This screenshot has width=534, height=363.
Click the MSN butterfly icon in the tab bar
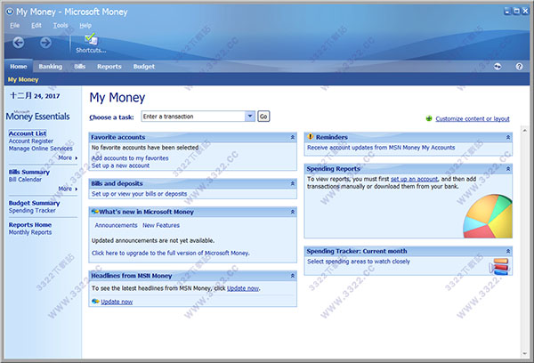pyautogui.click(x=498, y=67)
